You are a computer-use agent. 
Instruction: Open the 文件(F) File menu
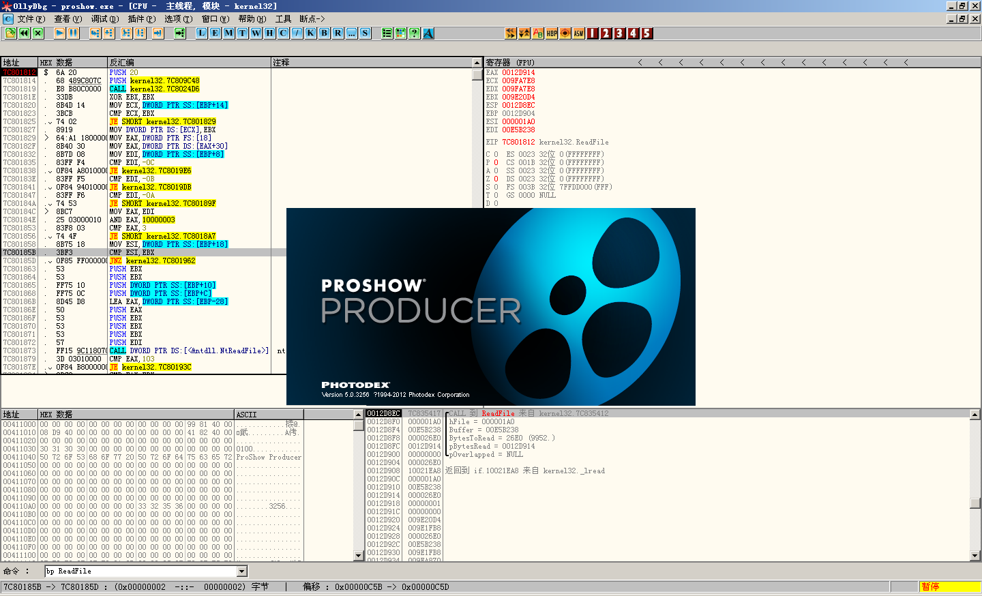point(31,19)
